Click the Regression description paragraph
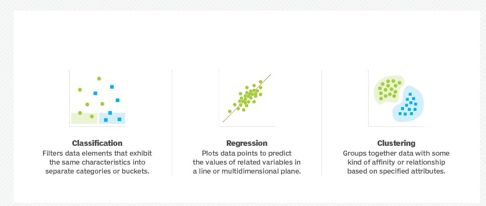Screen dimensions: 486x206 pos(247,162)
